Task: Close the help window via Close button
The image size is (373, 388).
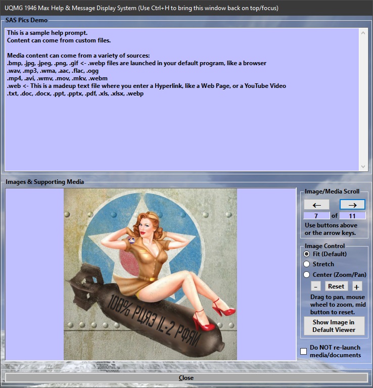Action: click(x=186, y=378)
